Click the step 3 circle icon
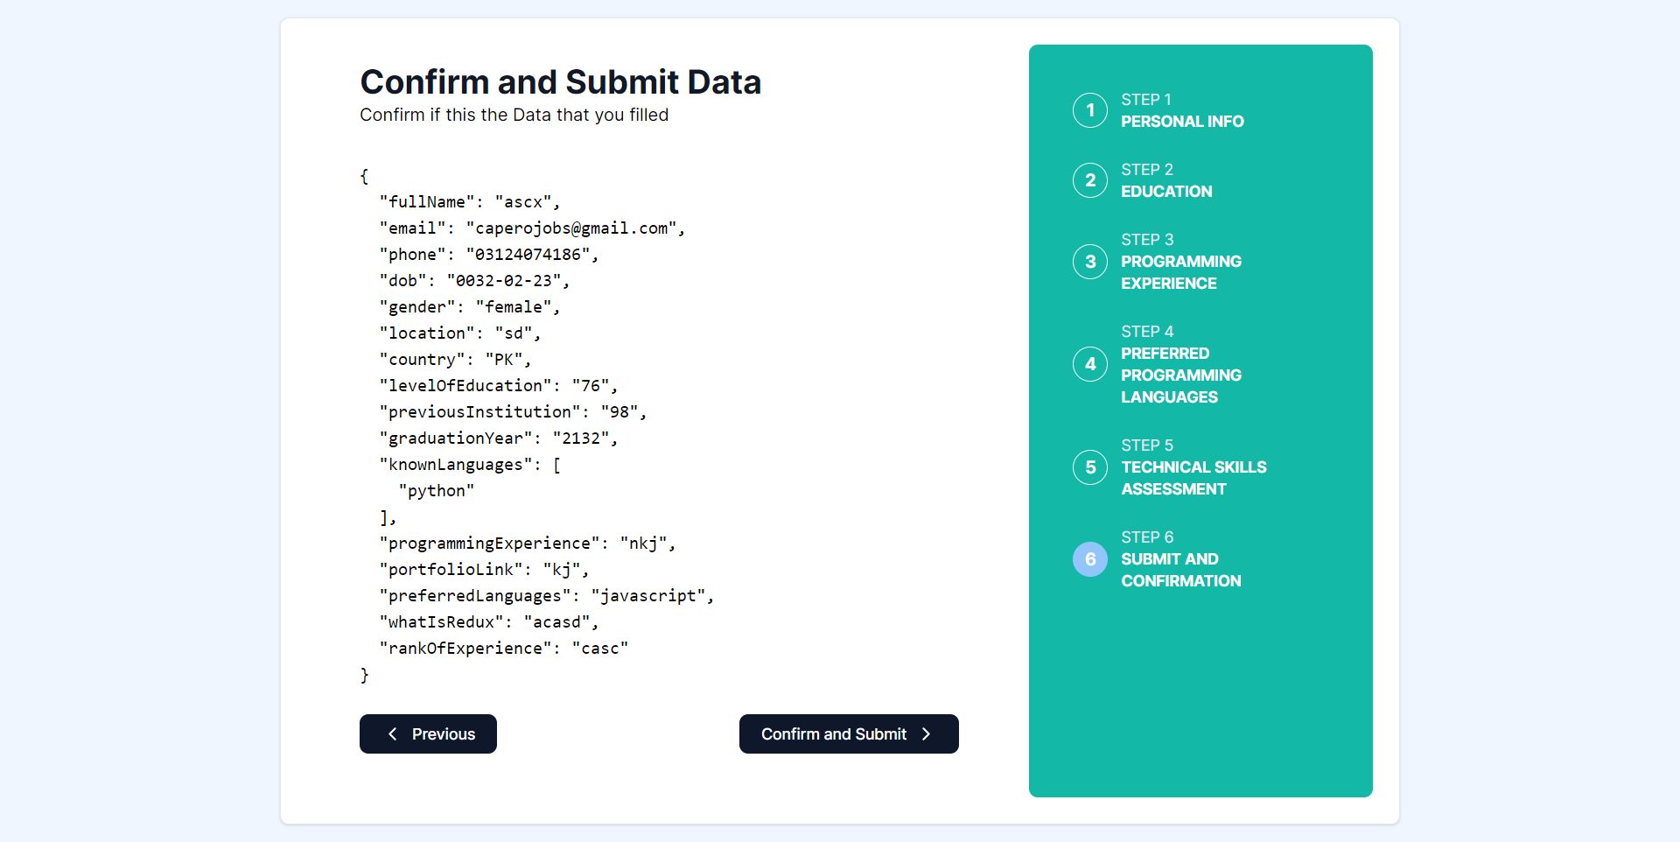Viewport: 1680px width, 842px height. pos(1090,262)
